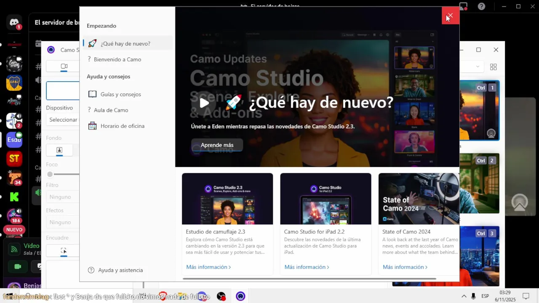Open the CABJ Discord server icon
This screenshot has height=303, width=539.
pyautogui.click(x=14, y=83)
